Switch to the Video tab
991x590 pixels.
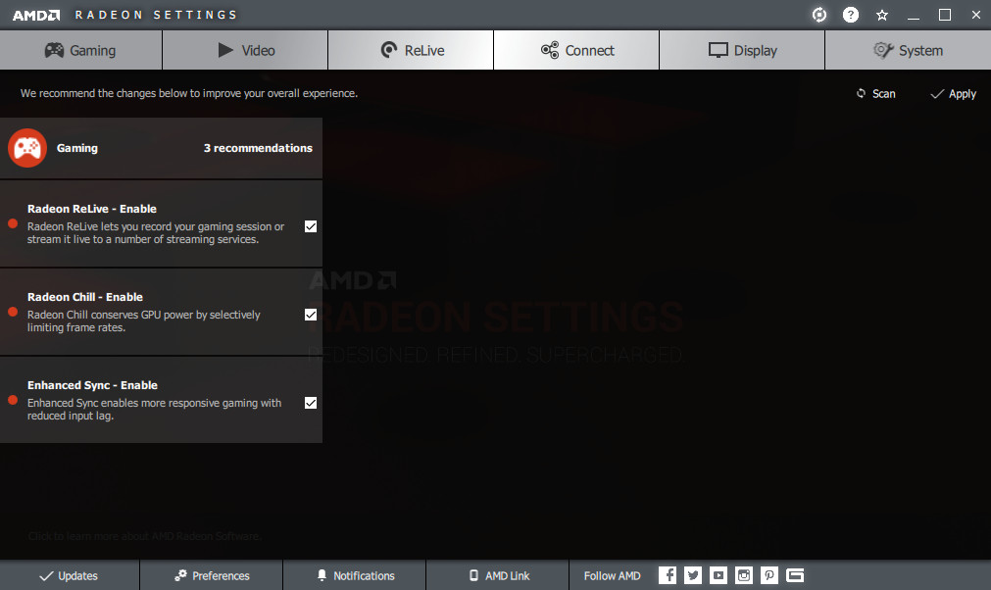point(245,50)
